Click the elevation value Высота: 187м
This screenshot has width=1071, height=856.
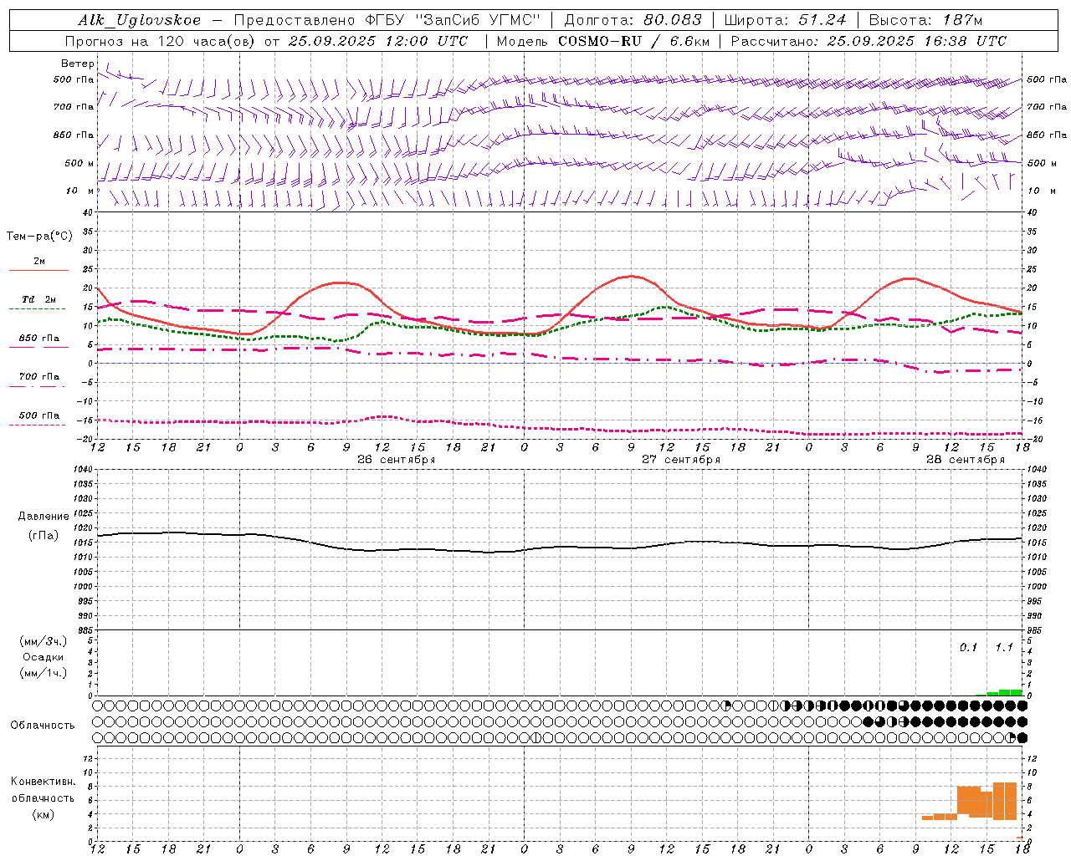[x=926, y=20]
